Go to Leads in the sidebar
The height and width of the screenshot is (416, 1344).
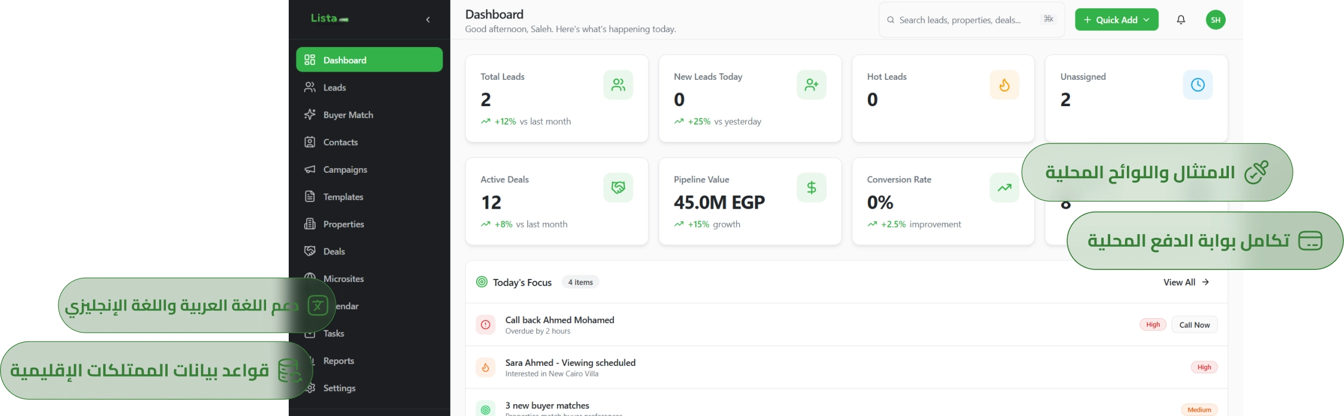pos(335,88)
